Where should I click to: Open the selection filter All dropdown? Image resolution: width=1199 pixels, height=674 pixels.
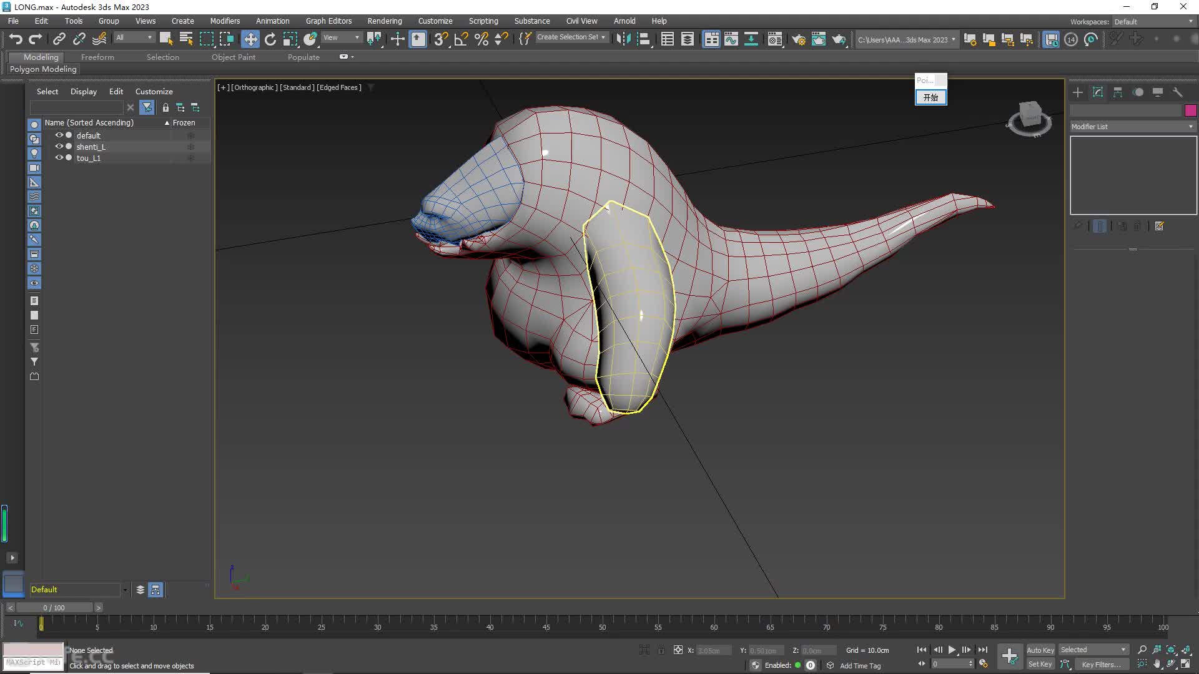(x=134, y=37)
